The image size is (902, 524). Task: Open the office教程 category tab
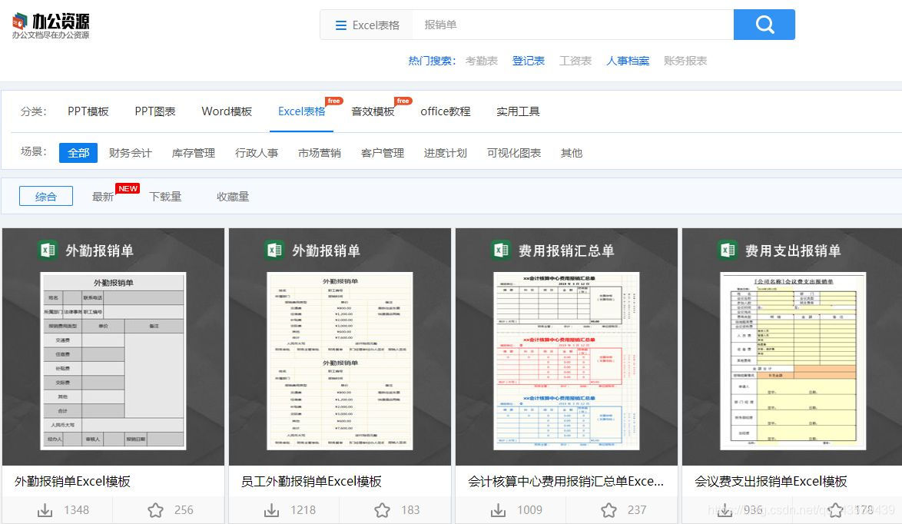[x=446, y=111]
